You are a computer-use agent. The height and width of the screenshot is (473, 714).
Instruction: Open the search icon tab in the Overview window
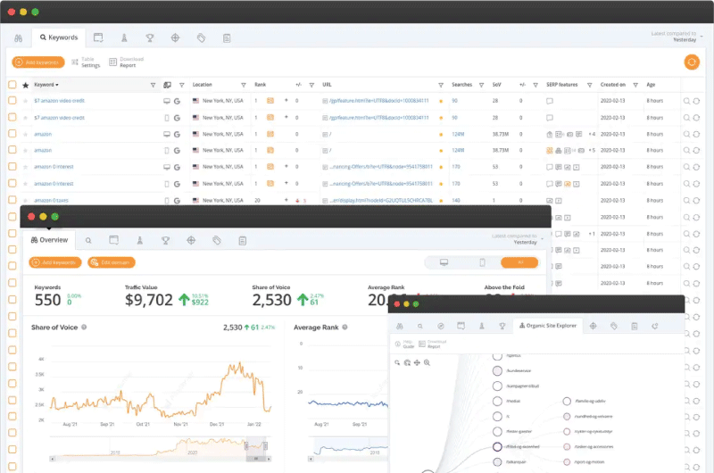point(88,241)
